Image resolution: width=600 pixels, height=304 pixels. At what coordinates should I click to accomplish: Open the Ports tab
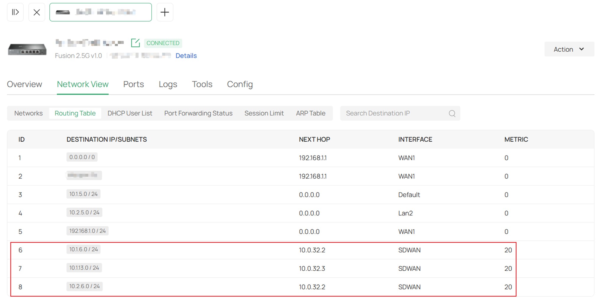click(134, 84)
